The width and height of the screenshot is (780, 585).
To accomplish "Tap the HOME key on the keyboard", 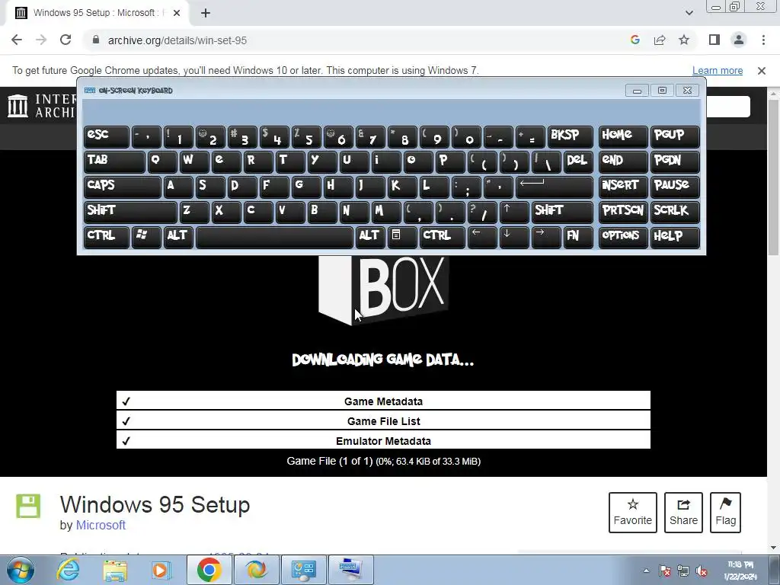I will 623,136.
